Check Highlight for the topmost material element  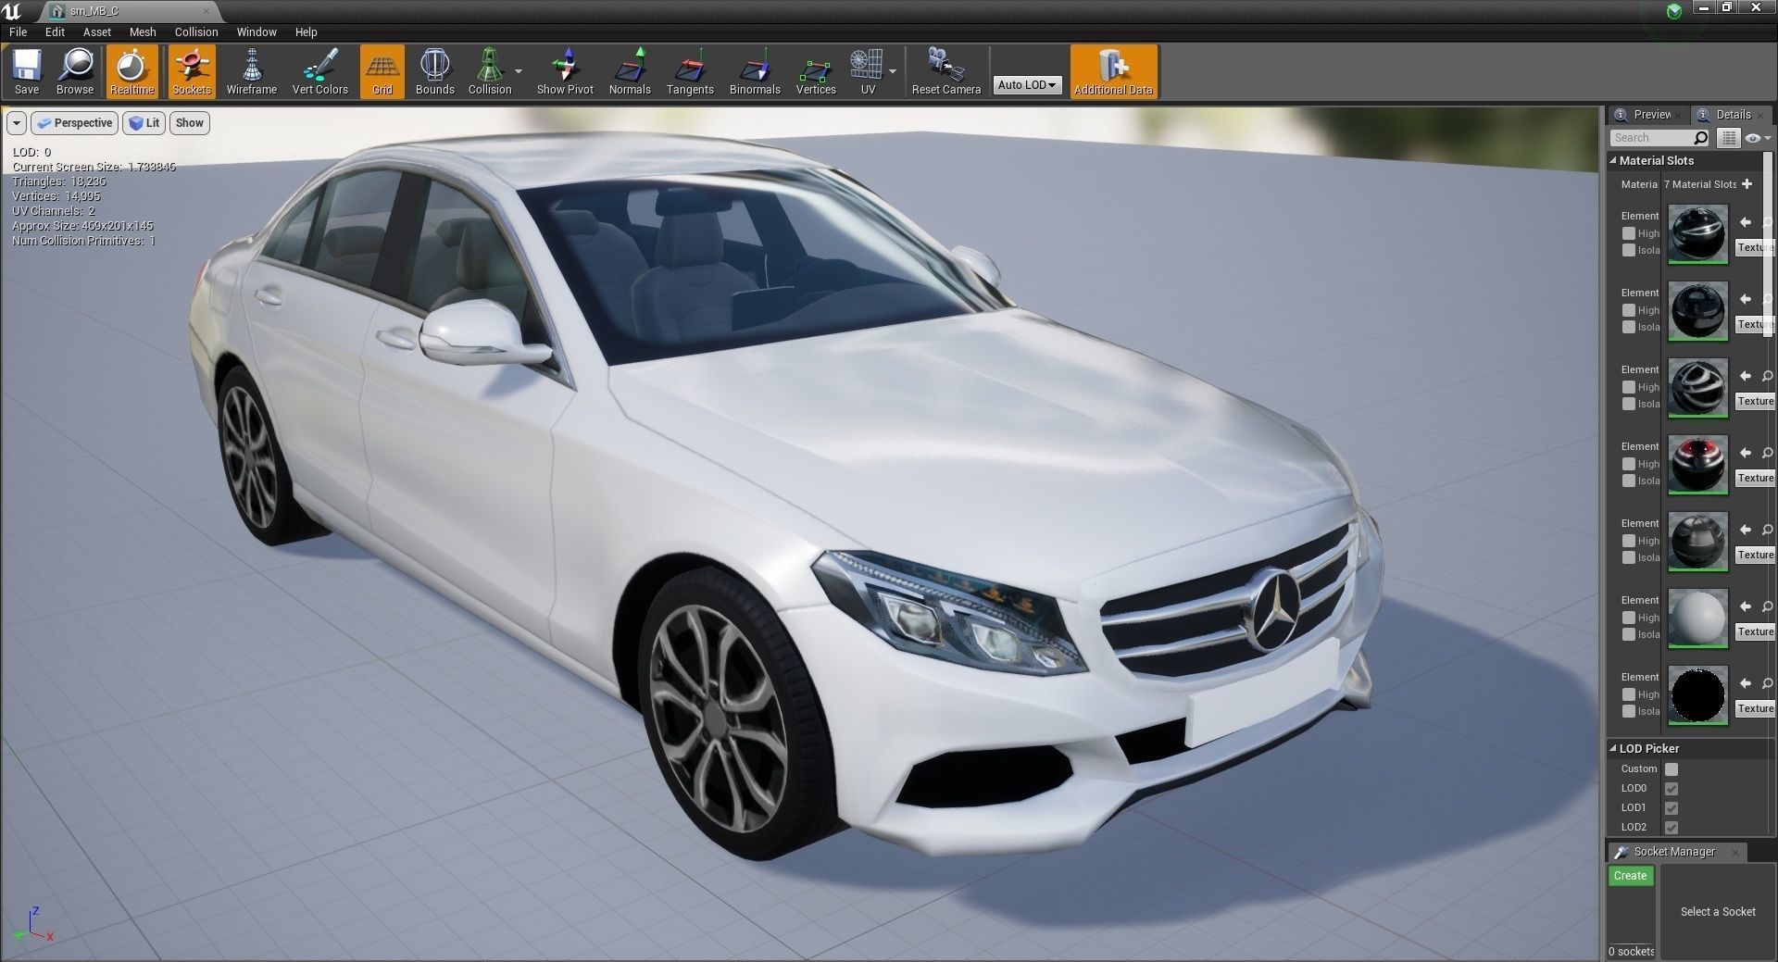(x=1629, y=233)
